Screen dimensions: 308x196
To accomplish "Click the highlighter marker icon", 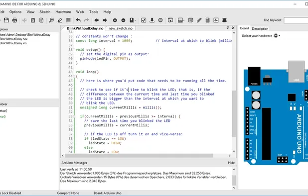I will (x=60, y=20).
